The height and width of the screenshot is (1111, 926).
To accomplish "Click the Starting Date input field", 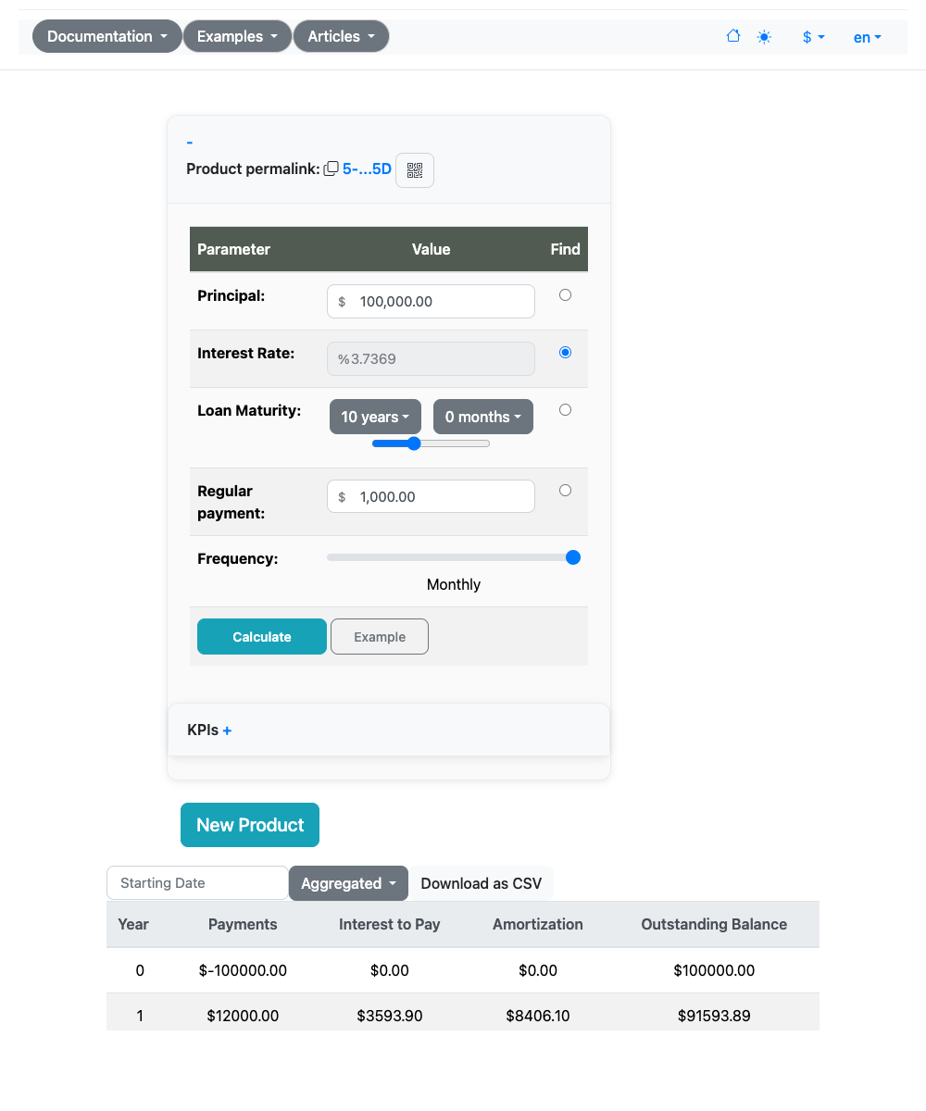I will [x=196, y=883].
